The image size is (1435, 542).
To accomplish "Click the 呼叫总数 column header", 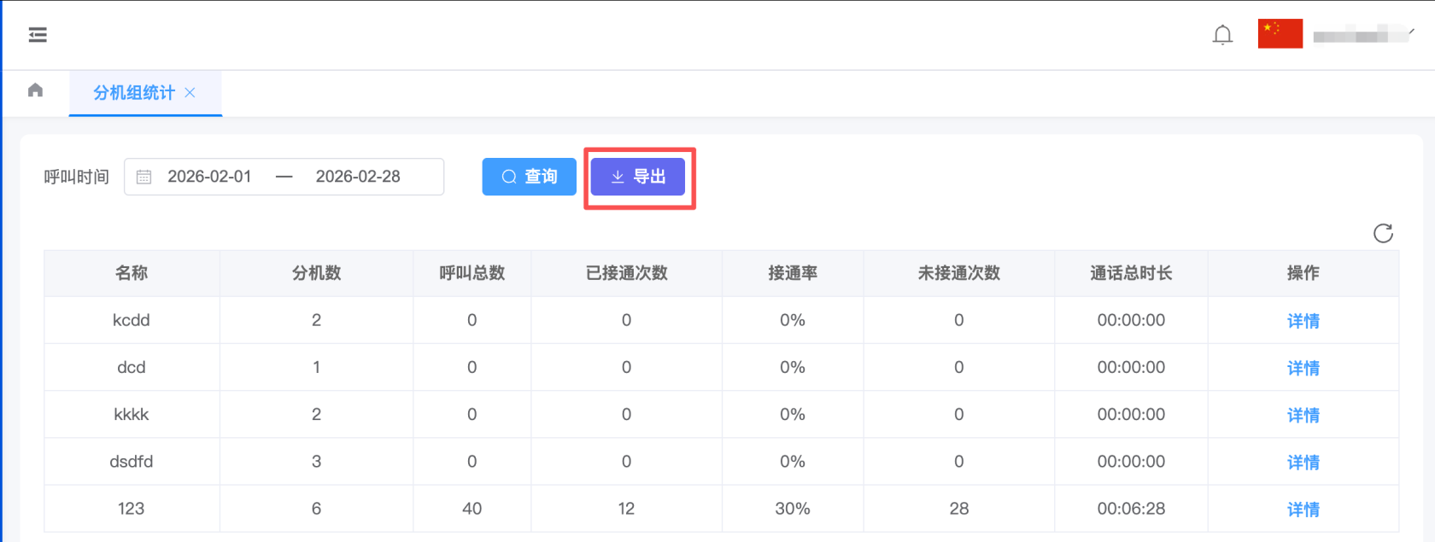I will point(471,273).
